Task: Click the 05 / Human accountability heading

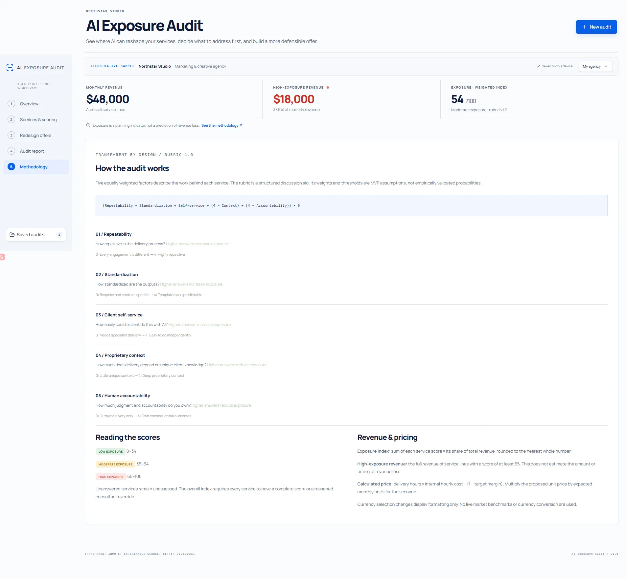Action: [x=123, y=396]
